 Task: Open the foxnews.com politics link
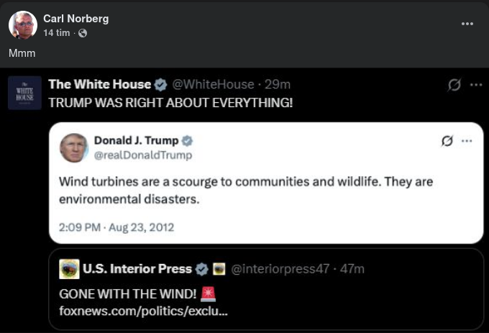143,313
